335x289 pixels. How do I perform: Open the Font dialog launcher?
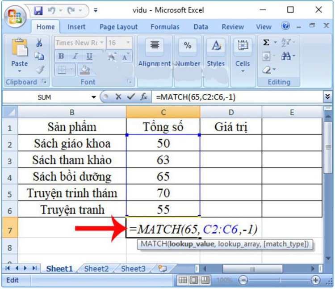[x=130, y=81]
